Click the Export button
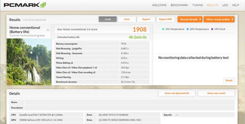 pyautogui.click(x=146, y=19)
